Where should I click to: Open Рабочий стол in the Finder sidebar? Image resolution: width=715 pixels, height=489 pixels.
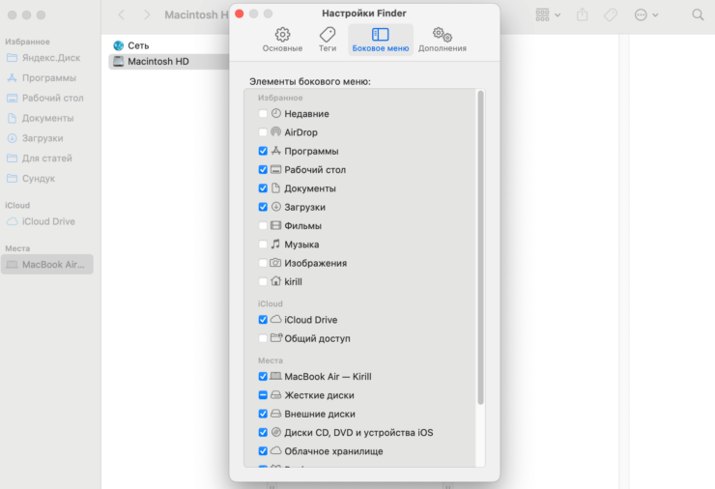click(x=52, y=98)
